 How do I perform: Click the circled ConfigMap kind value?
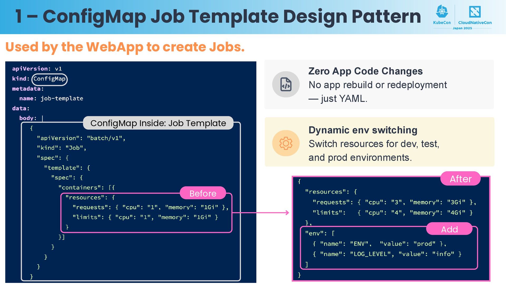(49, 79)
